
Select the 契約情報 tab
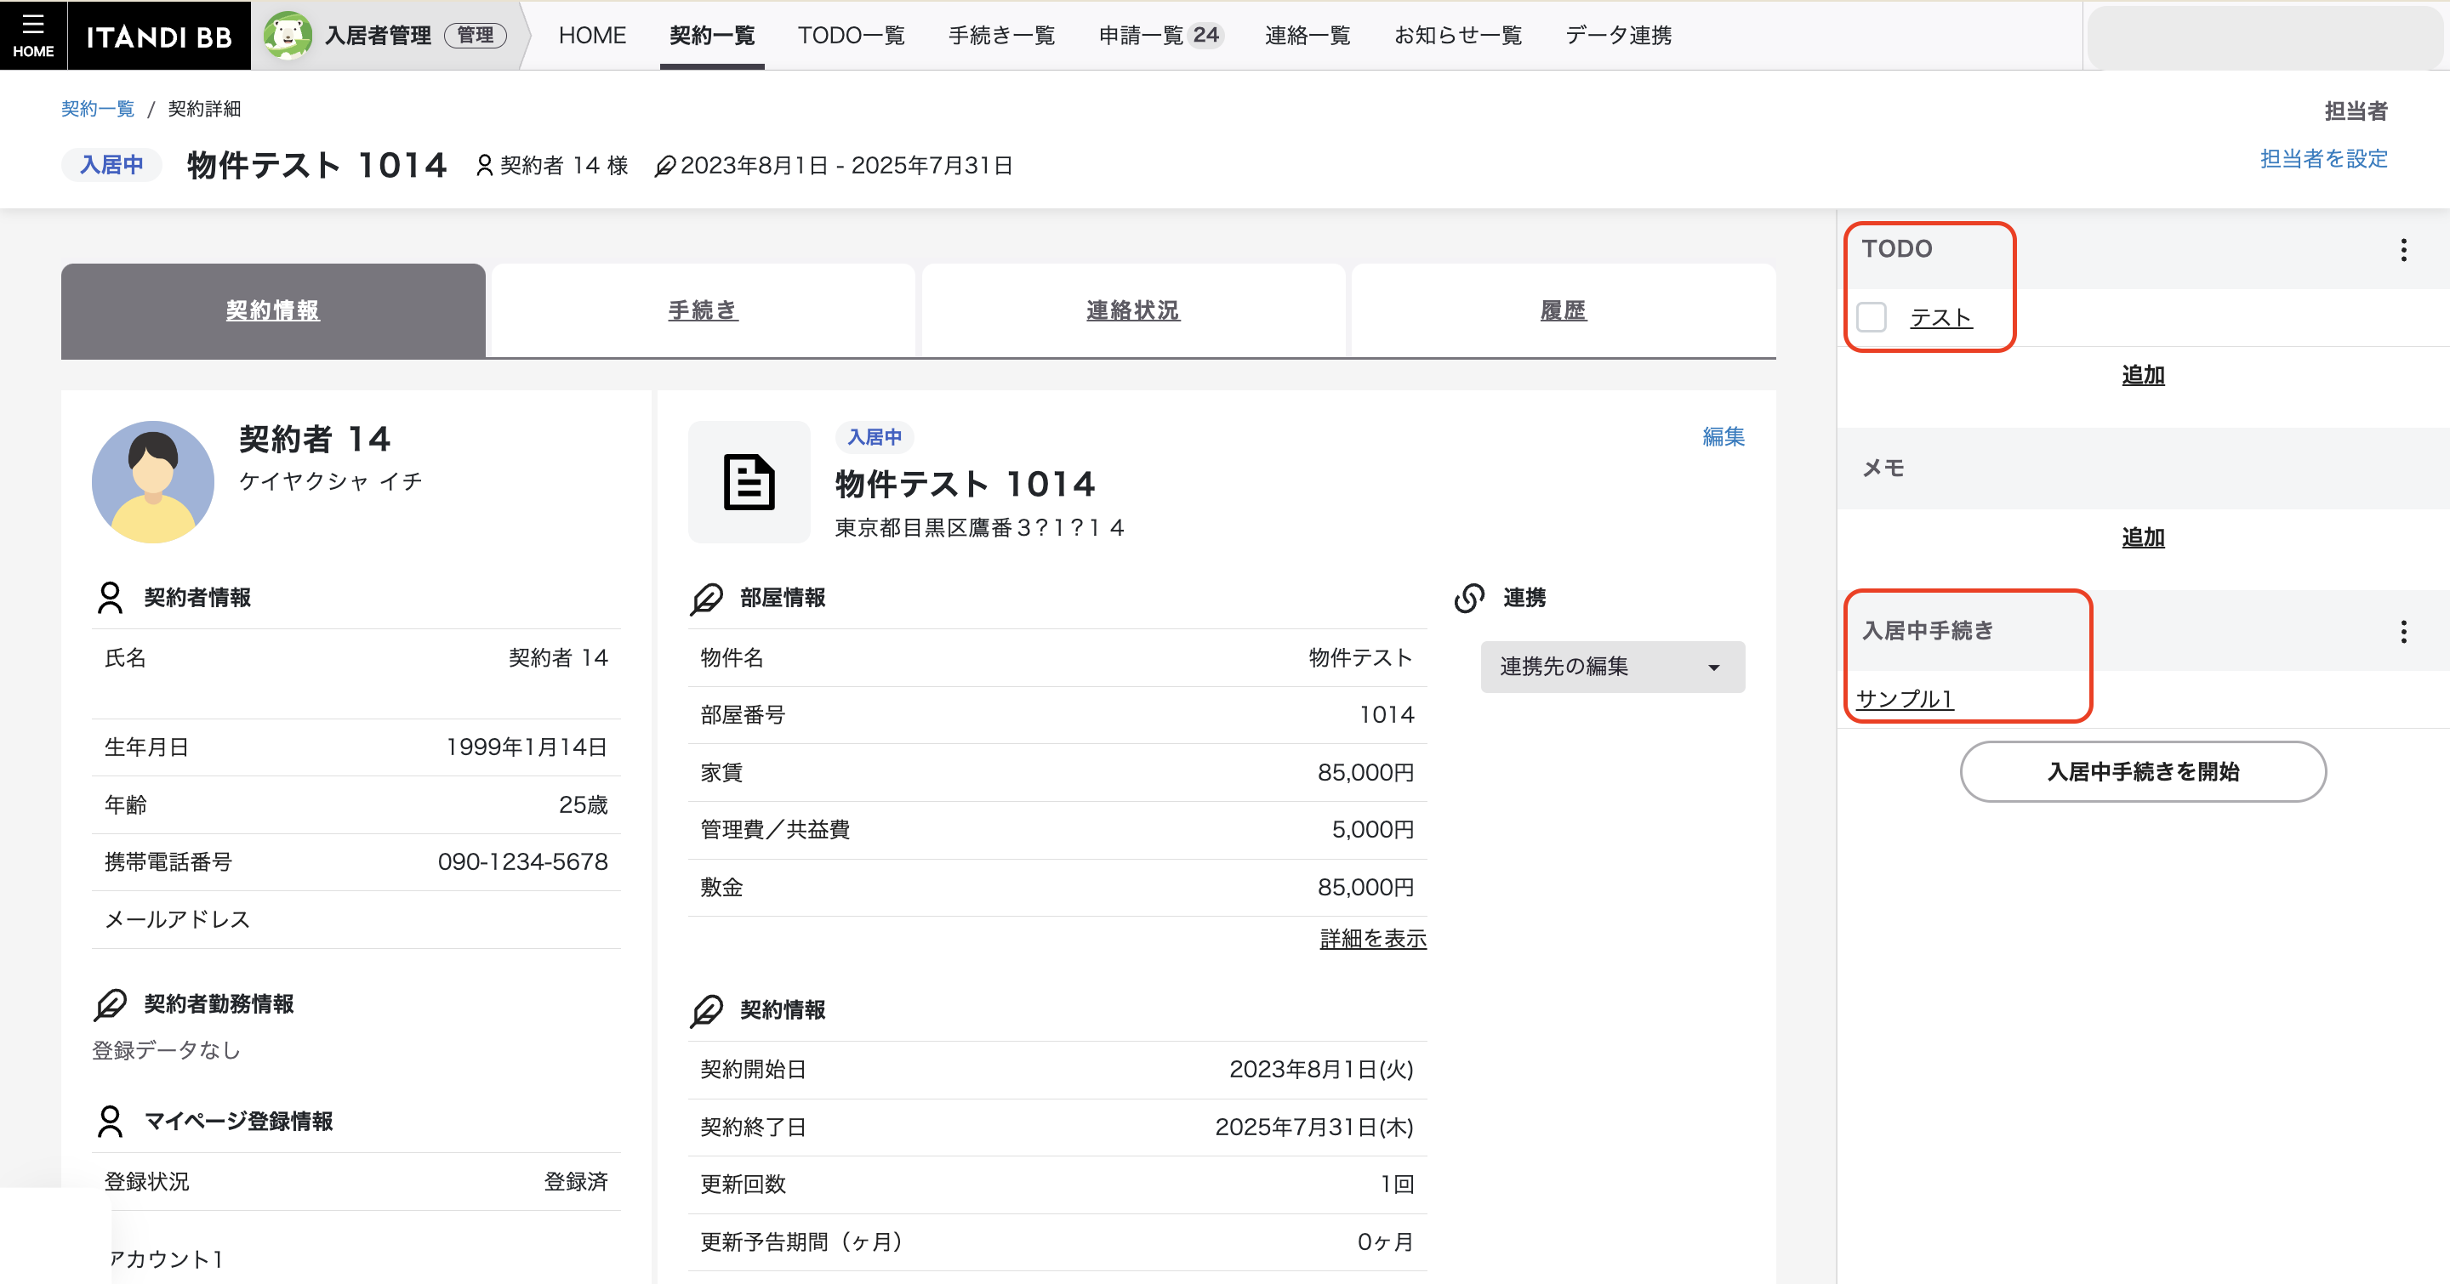coord(273,310)
